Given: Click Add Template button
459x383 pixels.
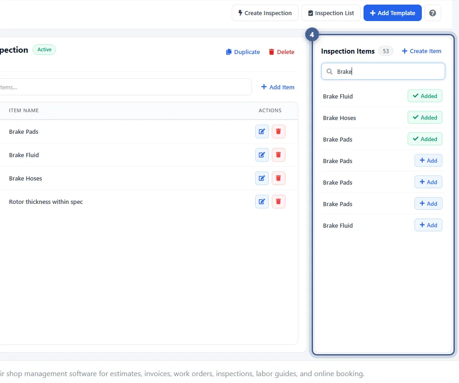Looking at the screenshot, I should (x=392, y=13).
